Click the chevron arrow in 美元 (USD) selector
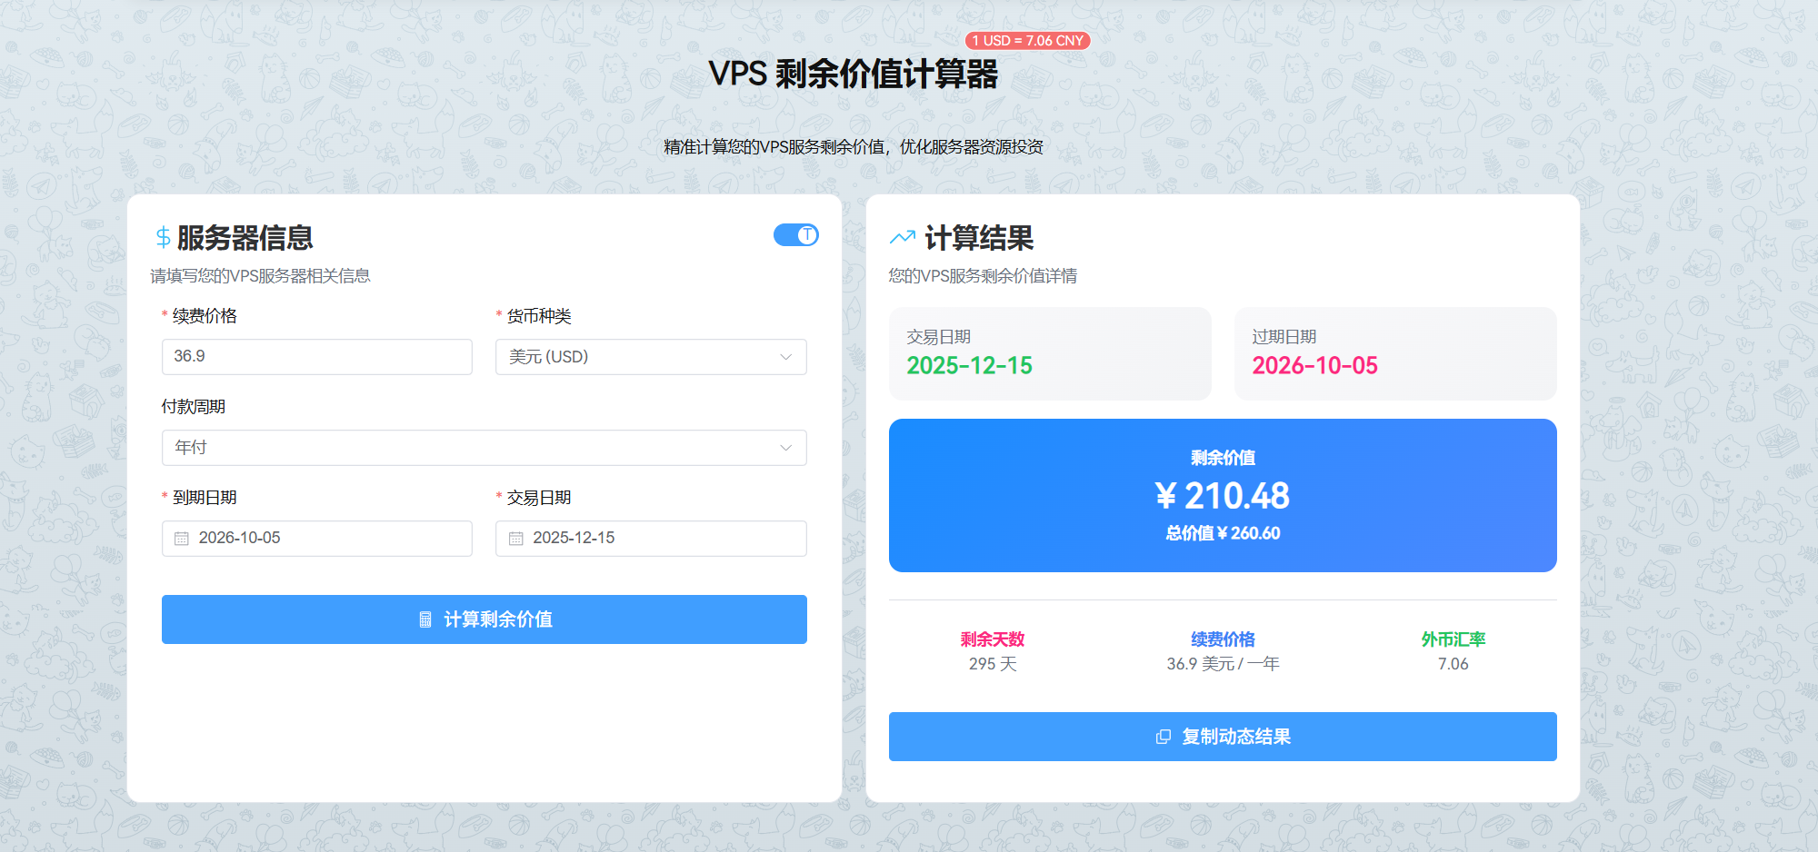Image resolution: width=1818 pixels, height=852 pixels. click(786, 357)
